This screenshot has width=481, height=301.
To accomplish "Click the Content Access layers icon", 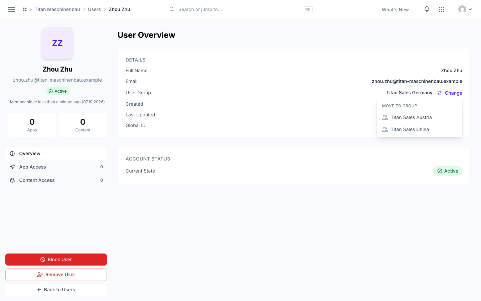I will coord(12,180).
